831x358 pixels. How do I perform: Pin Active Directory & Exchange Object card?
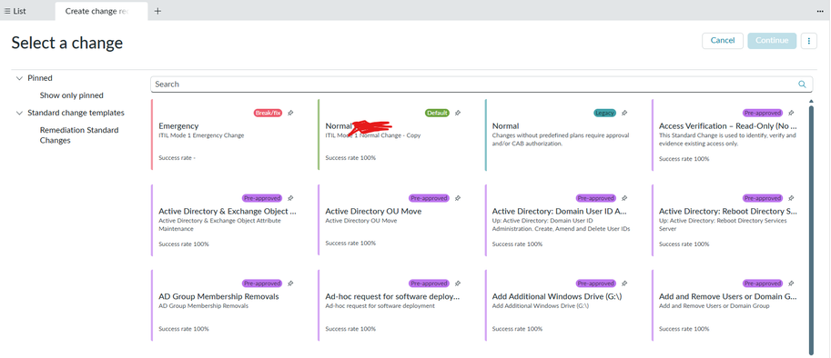tap(290, 198)
